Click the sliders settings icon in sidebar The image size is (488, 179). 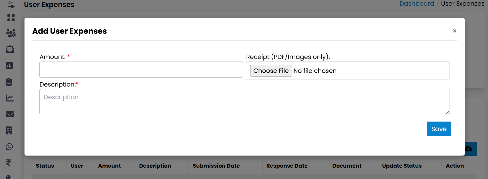pos(11,4)
